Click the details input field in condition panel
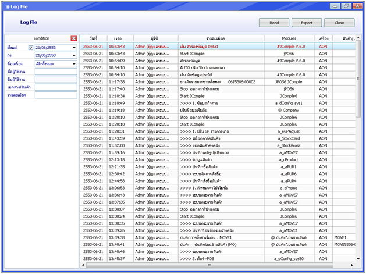366x274 pixels. coord(56,95)
